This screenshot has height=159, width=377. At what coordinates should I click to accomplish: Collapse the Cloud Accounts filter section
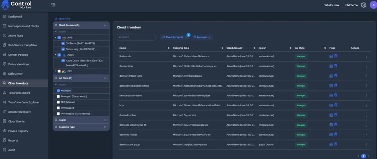click(105, 25)
